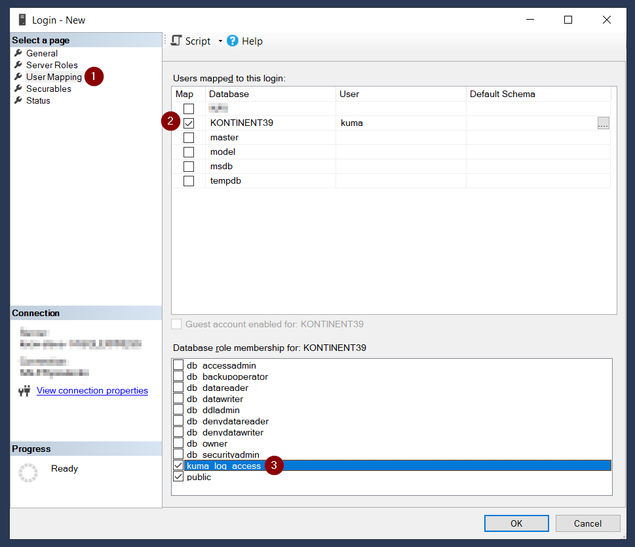
Task: Switch to the User Mapping page
Action: click(x=54, y=77)
